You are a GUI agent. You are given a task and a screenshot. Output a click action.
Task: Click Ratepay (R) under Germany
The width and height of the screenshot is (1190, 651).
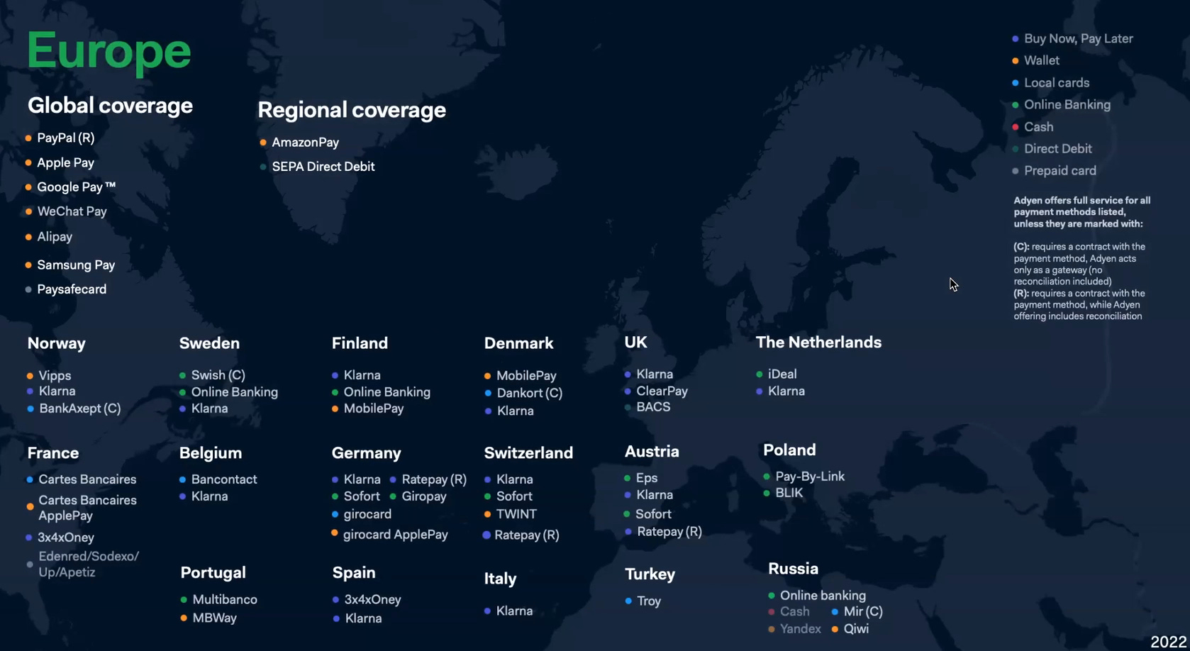tap(434, 479)
